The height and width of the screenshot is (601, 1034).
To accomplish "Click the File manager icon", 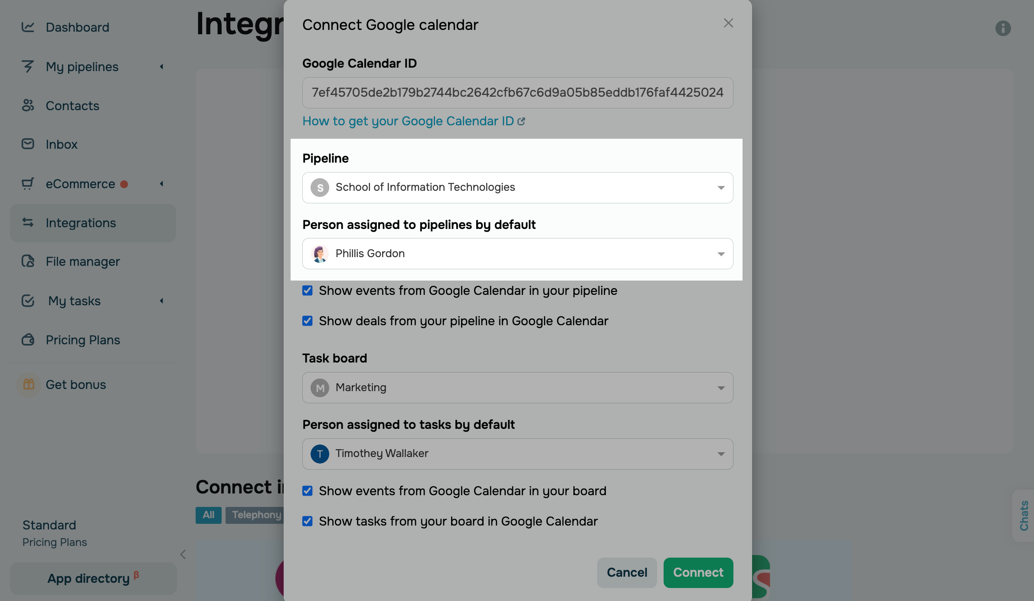I will click(28, 261).
